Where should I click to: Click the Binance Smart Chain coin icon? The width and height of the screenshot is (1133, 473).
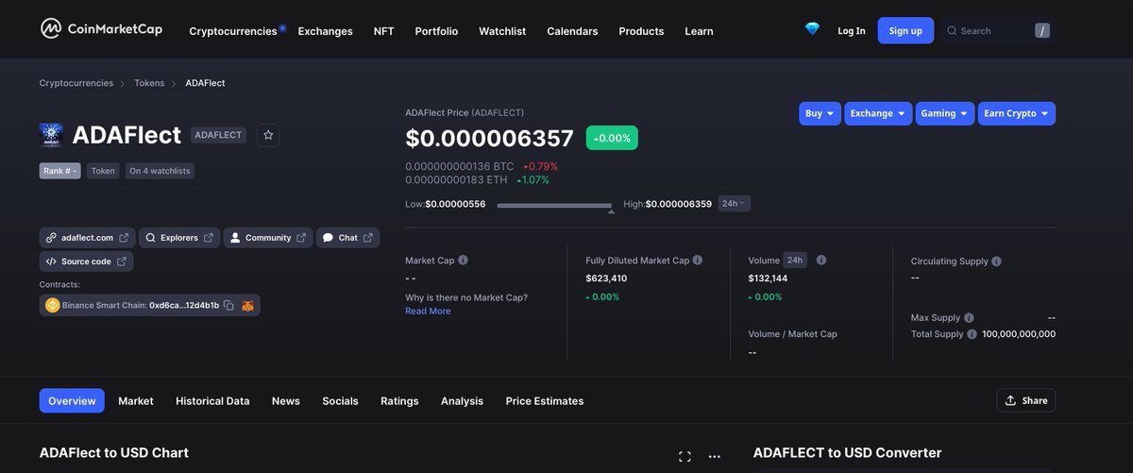pyautogui.click(x=52, y=305)
